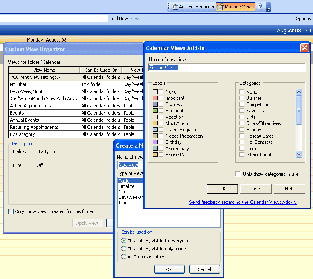Click the red Important label color box
Viewport: 313px width, 279px height.
pyautogui.click(x=155, y=98)
